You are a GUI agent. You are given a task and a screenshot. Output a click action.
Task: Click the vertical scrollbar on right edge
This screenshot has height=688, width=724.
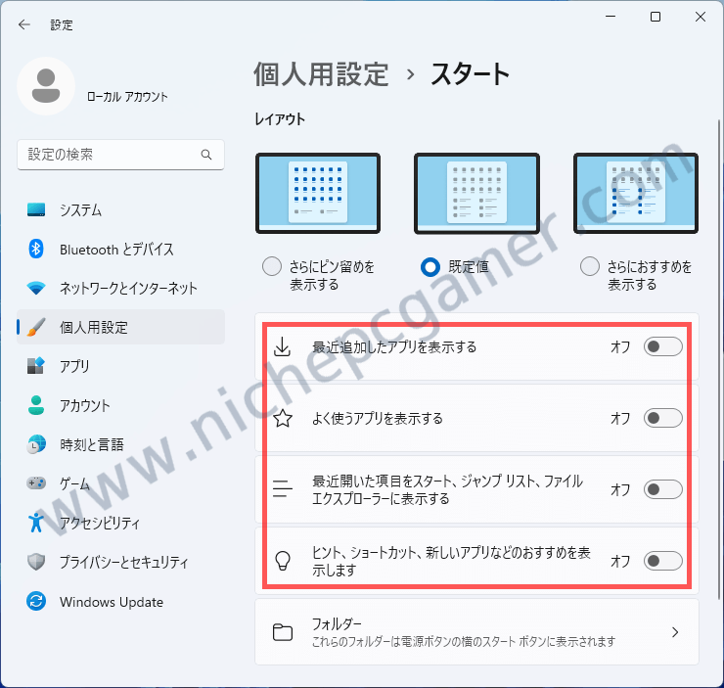718,360
